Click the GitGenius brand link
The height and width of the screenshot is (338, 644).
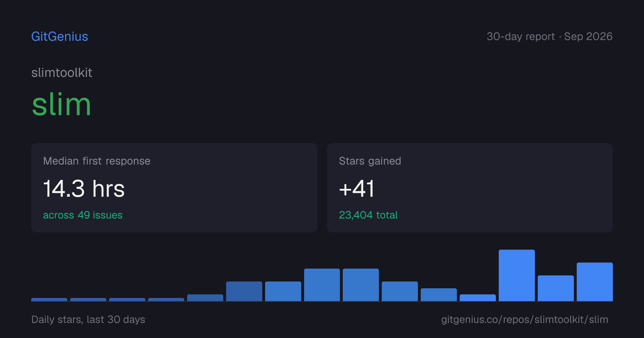(60, 36)
